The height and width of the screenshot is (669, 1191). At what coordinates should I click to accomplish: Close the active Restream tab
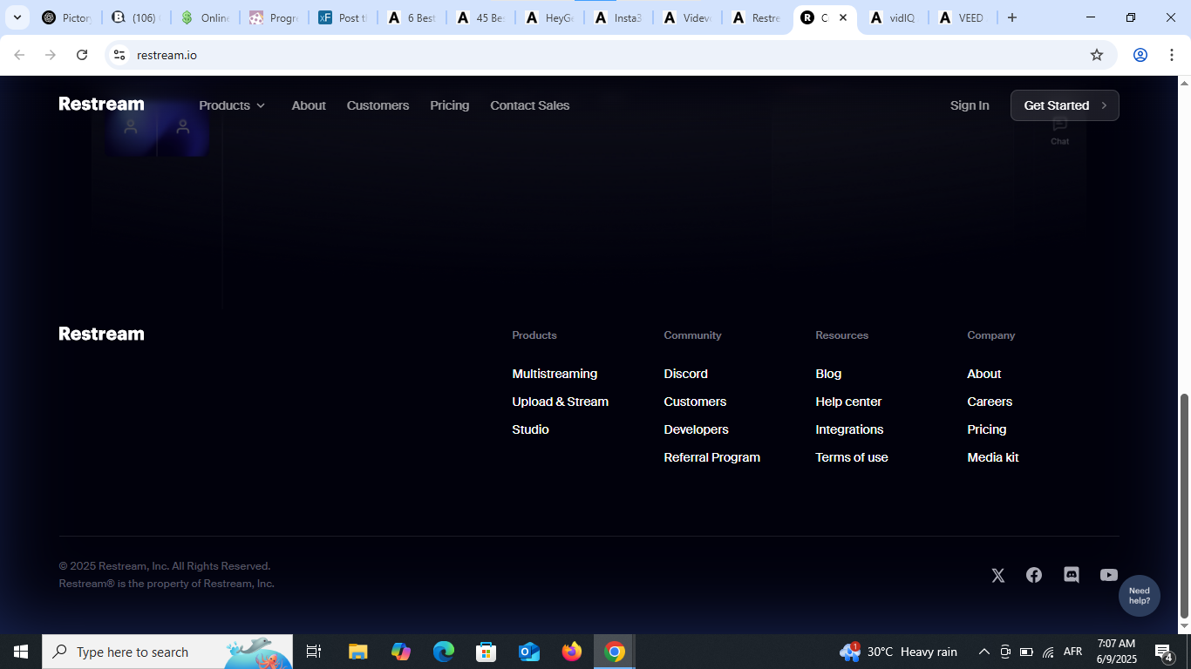[843, 17]
